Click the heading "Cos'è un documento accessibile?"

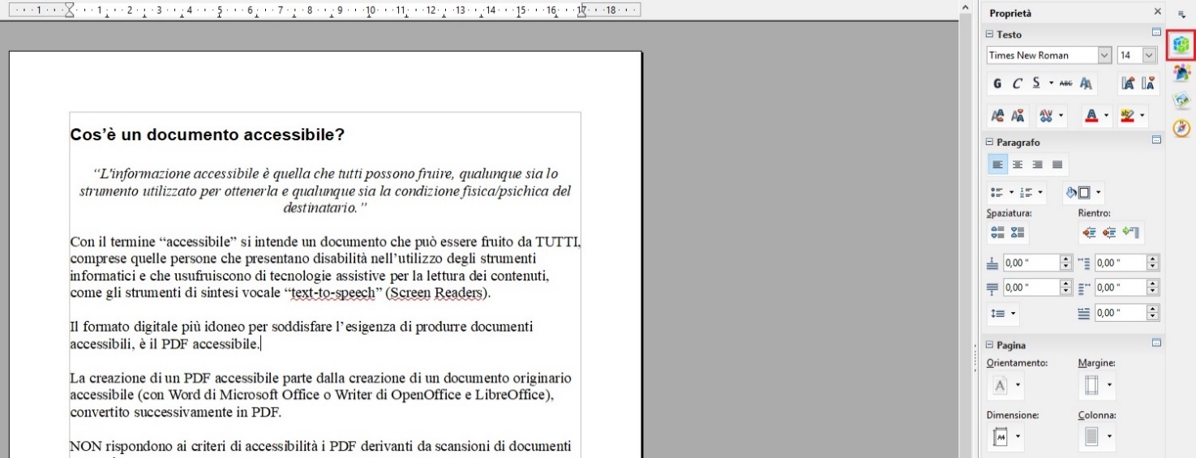208,135
